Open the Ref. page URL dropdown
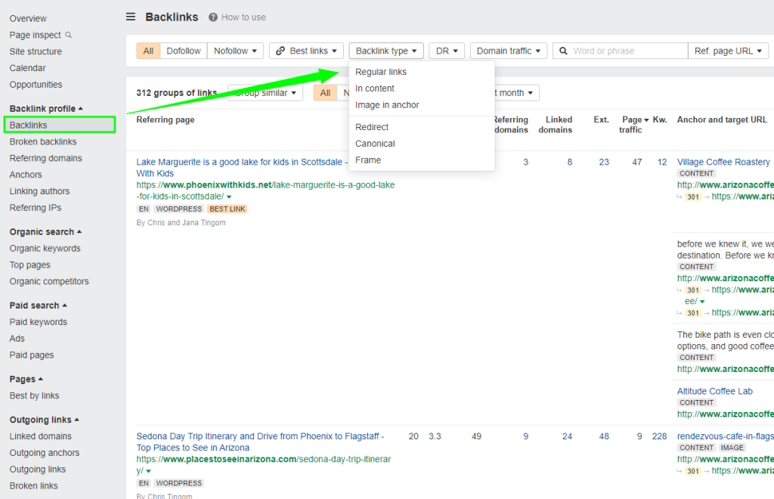The image size is (774, 499). tap(728, 51)
